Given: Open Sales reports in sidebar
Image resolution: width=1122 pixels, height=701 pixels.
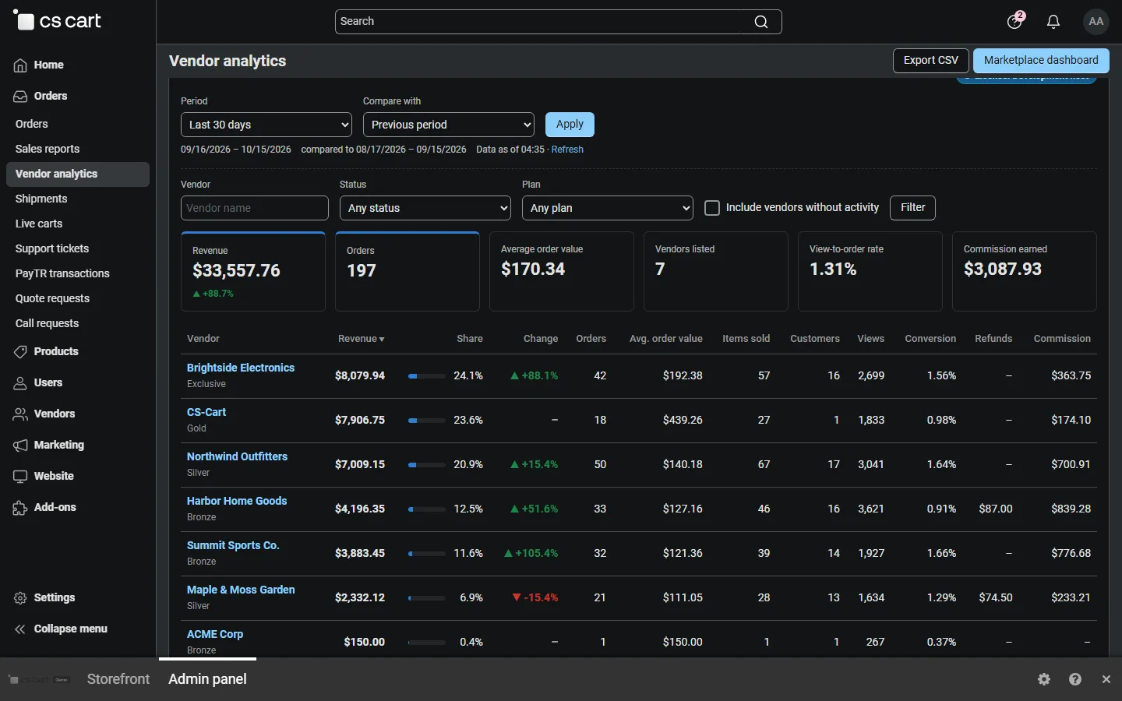Looking at the screenshot, I should pyautogui.click(x=48, y=149).
